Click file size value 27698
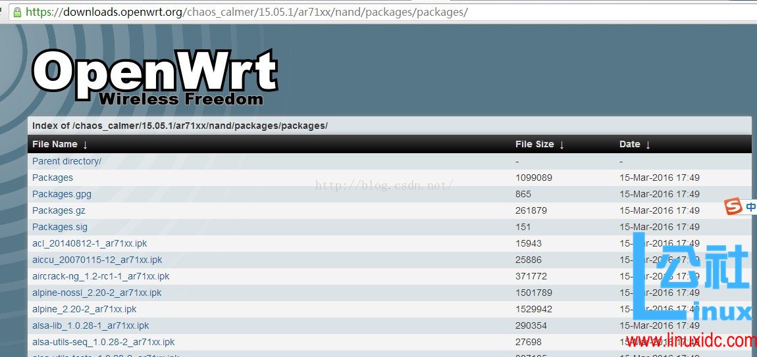757x357 pixels. (528, 342)
